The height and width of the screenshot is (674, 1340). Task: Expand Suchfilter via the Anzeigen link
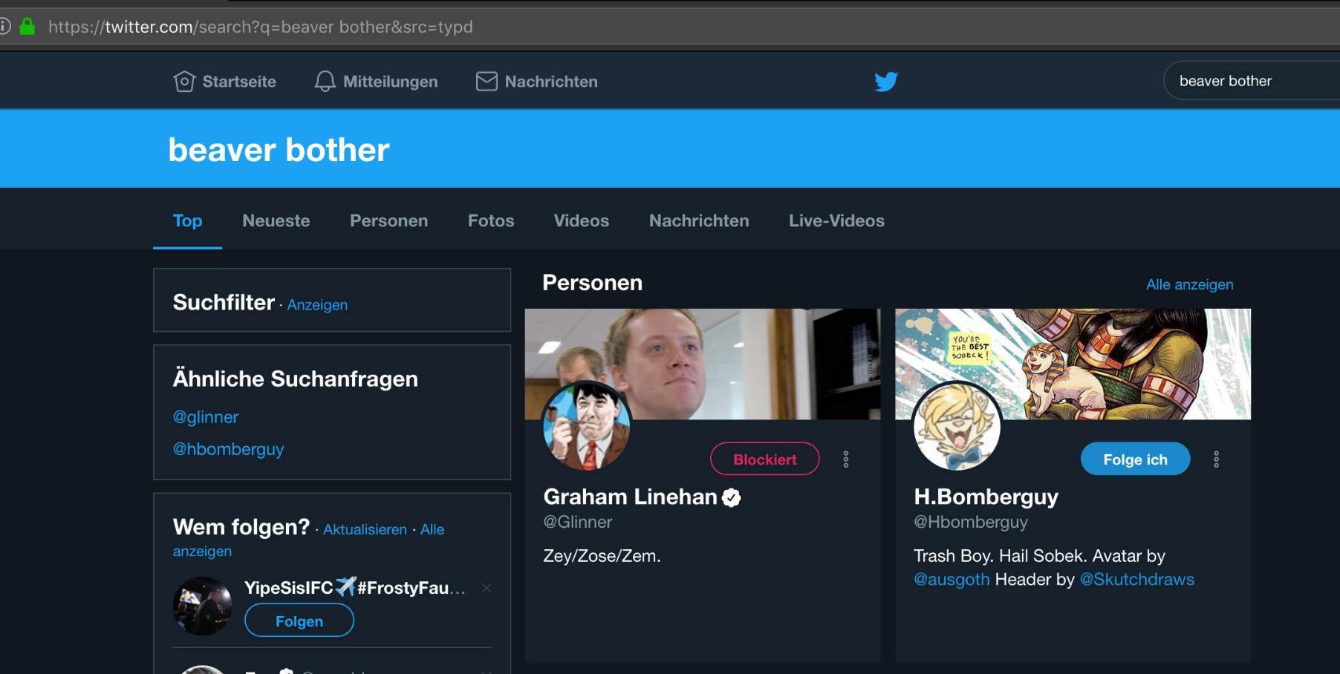pos(317,305)
